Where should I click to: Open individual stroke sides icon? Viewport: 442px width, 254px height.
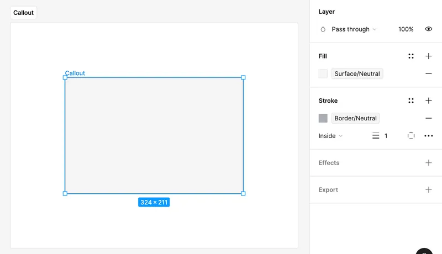coord(411,136)
